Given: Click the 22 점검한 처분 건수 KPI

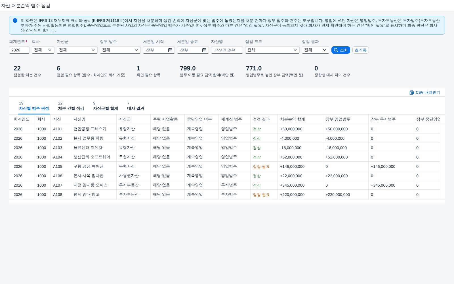Looking at the screenshot, I should tap(27, 71).
